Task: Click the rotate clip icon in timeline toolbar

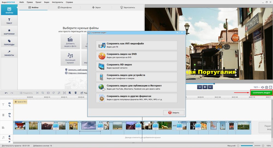Action: [x=54, y=93]
